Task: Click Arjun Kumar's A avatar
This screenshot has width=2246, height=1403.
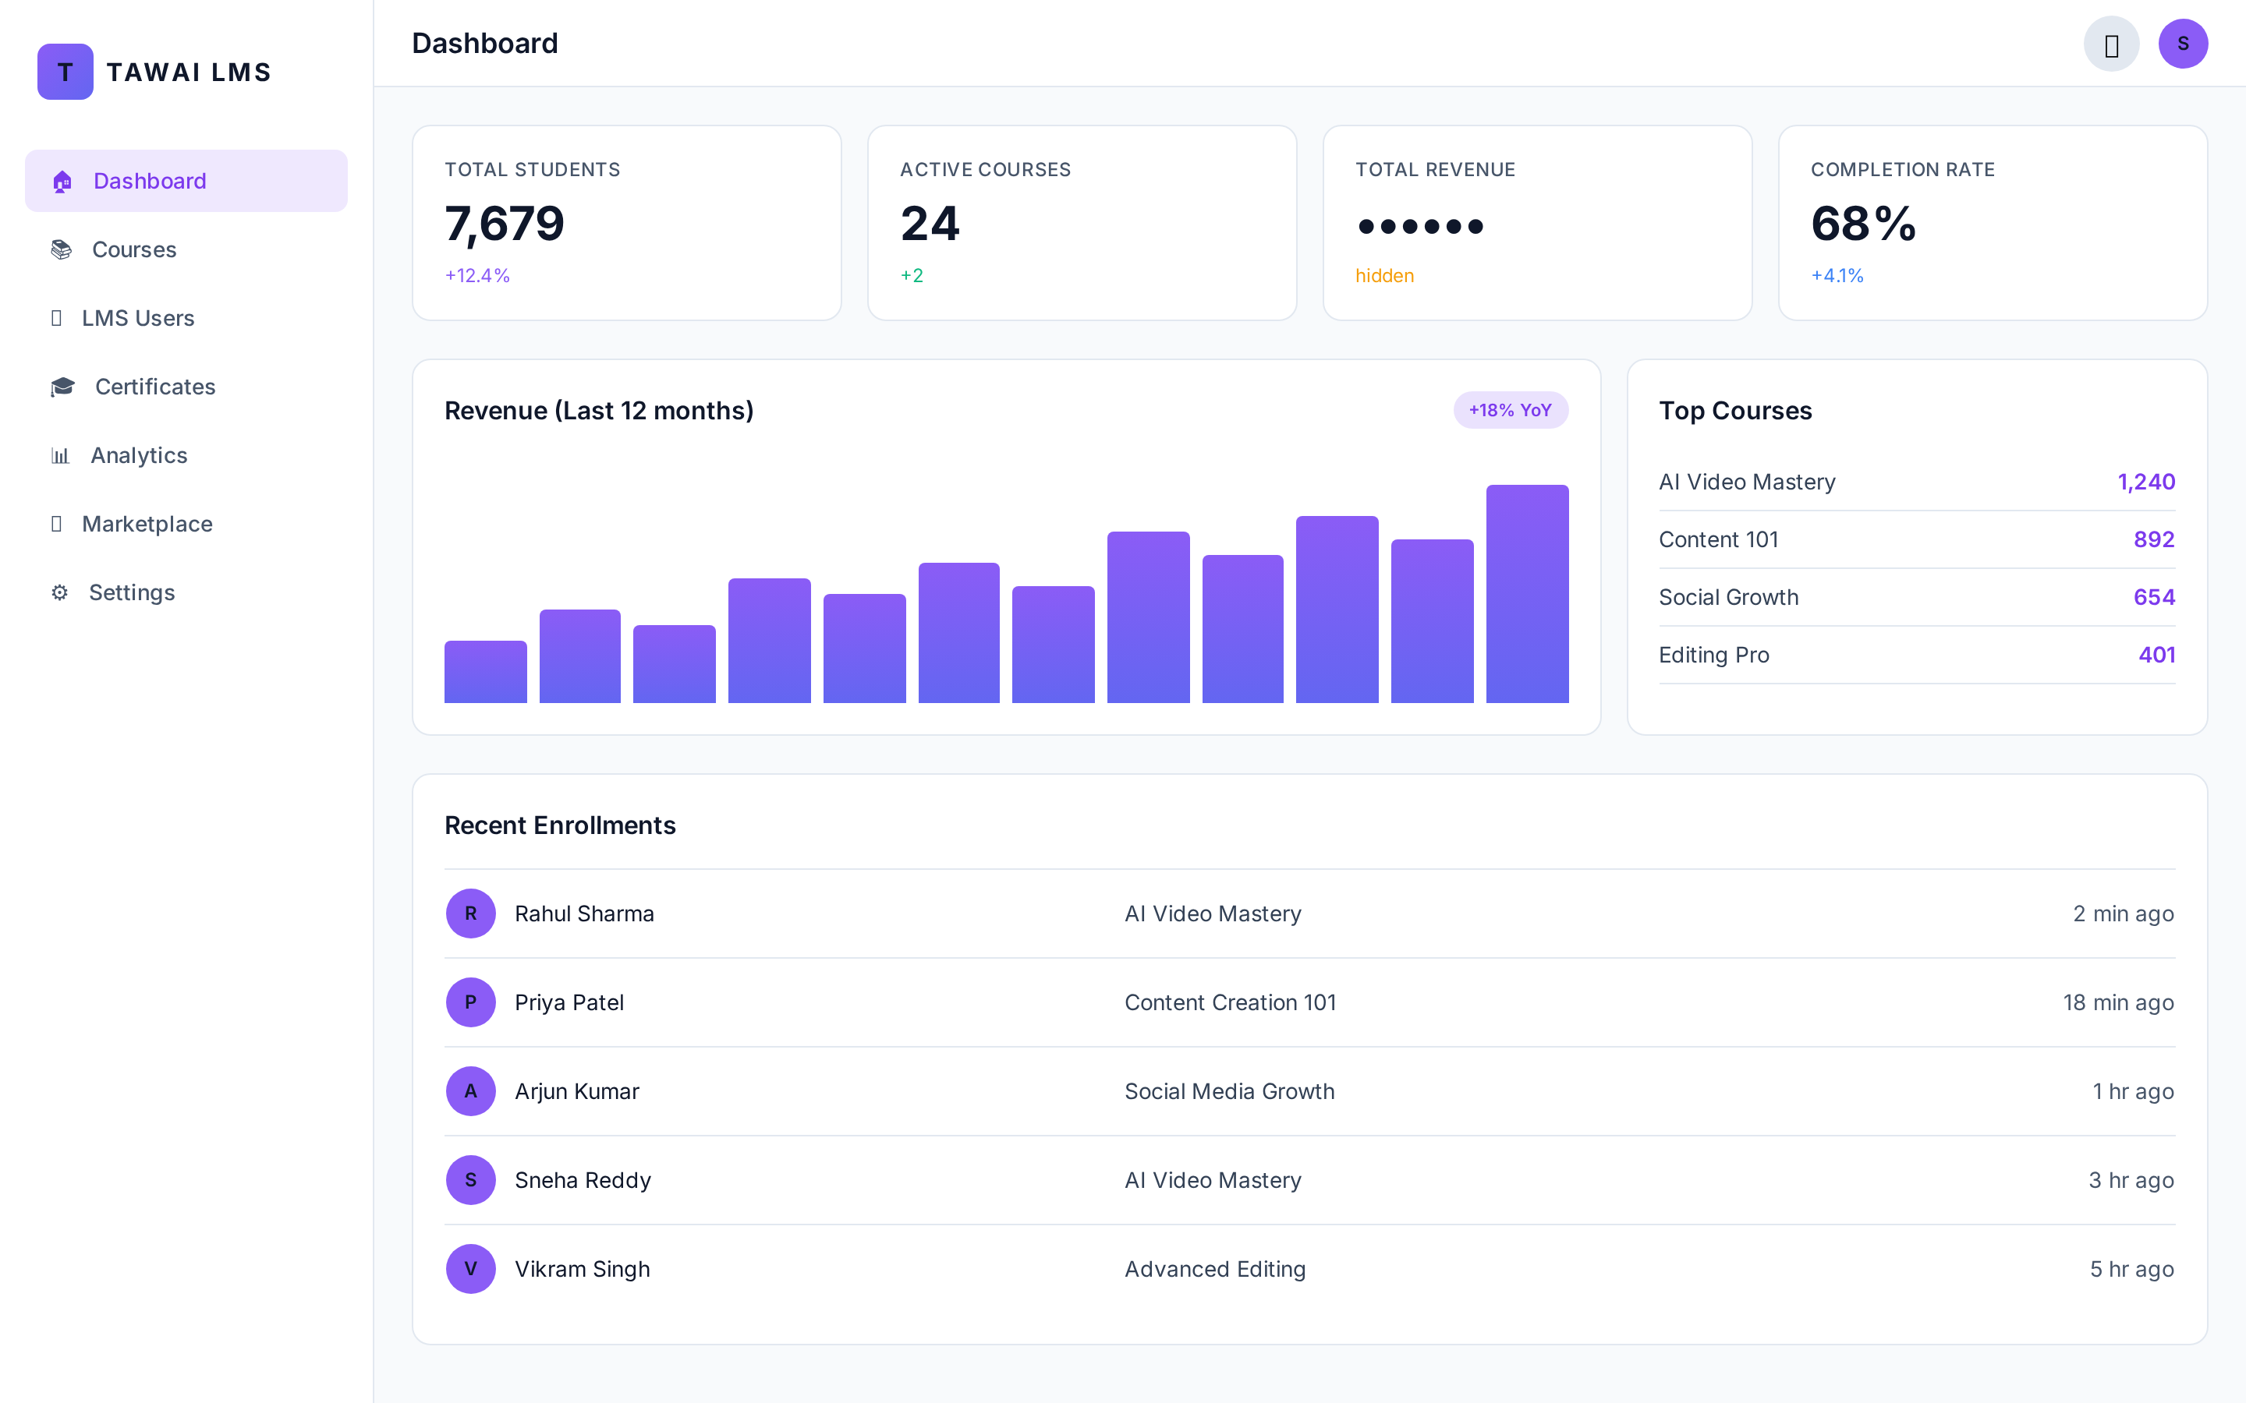Action: [x=470, y=1091]
